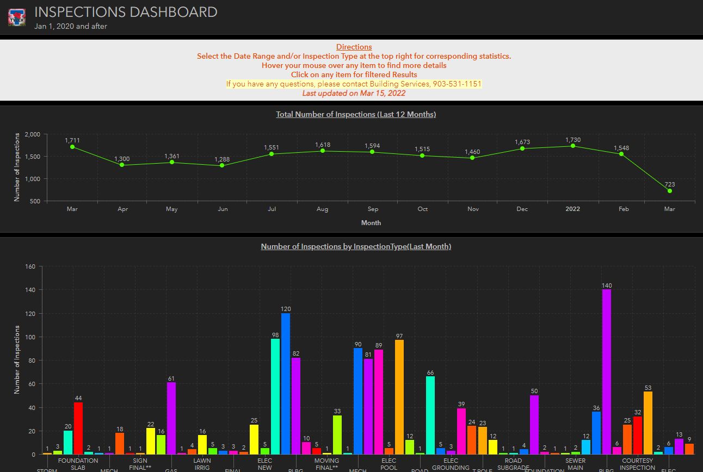Screen dimensions: 703x472
Task: Click the Tyler Technologies logo icon
Action: pyautogui.click(x=16, y=16)
